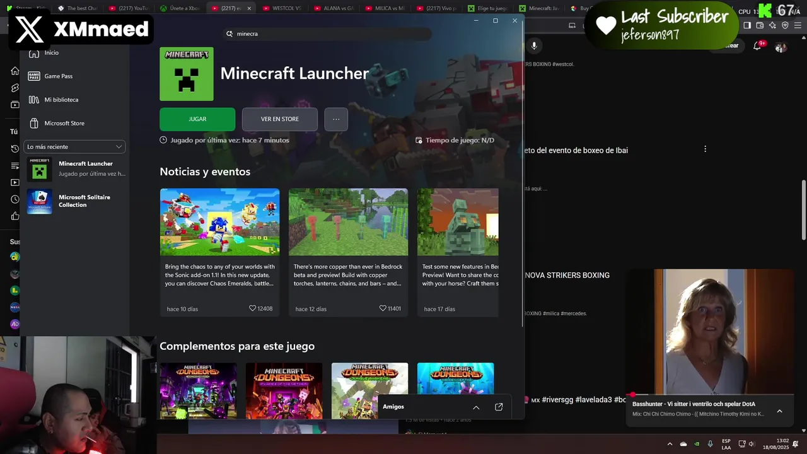Expand the Basshunter miniplayer with the chevron
The image size is (807, 454).
coord(779,411)
